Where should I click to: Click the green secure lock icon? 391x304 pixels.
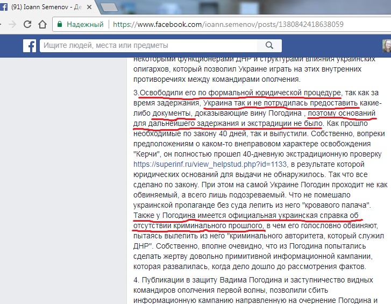pos(60,24)
